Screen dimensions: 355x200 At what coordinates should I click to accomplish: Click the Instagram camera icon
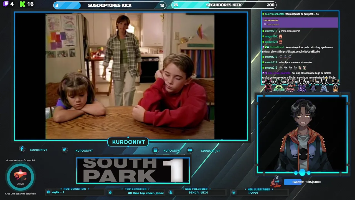(155, 150)
